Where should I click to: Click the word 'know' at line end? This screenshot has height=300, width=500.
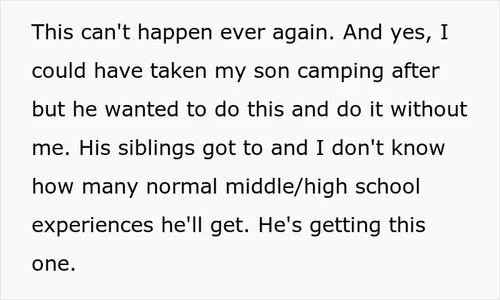coord(418,148)
